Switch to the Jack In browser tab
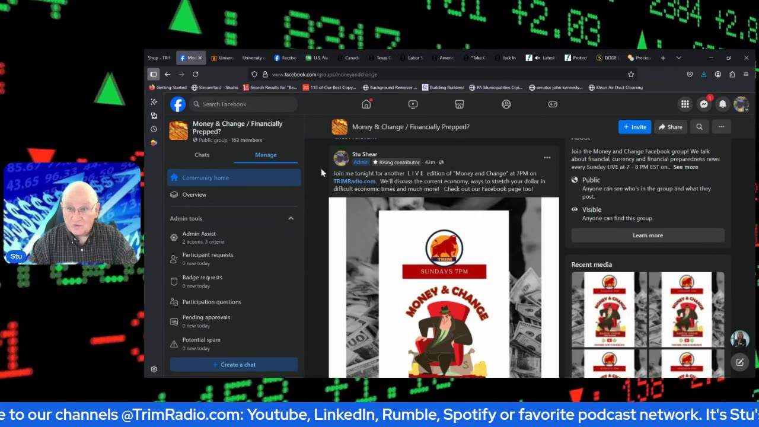This screenshot has height=427, width=759. 506,58
